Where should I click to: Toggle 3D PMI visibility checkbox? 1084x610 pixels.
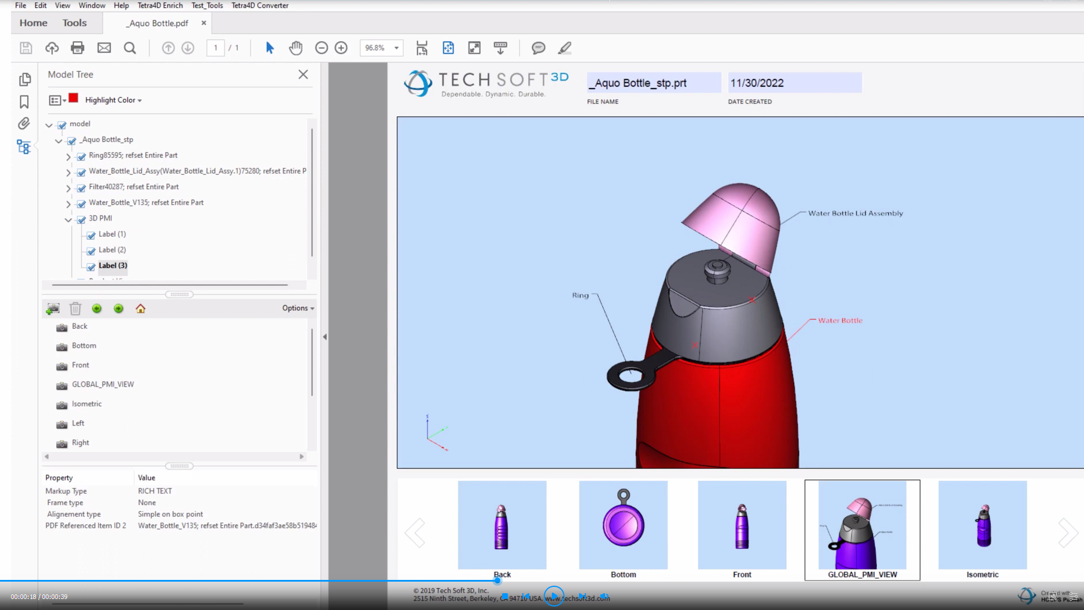pos(82,219)
